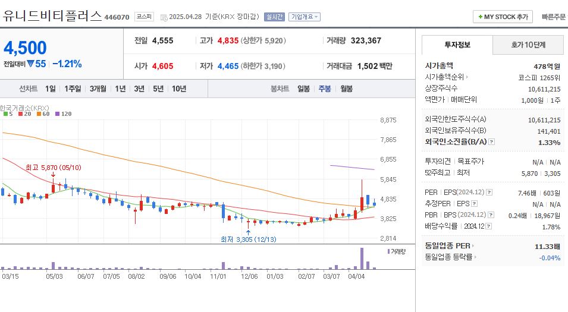Screen dimensions: 568x312
Task: Click the 상장주식수 10,611,215 value
Action: coord(544,89)
